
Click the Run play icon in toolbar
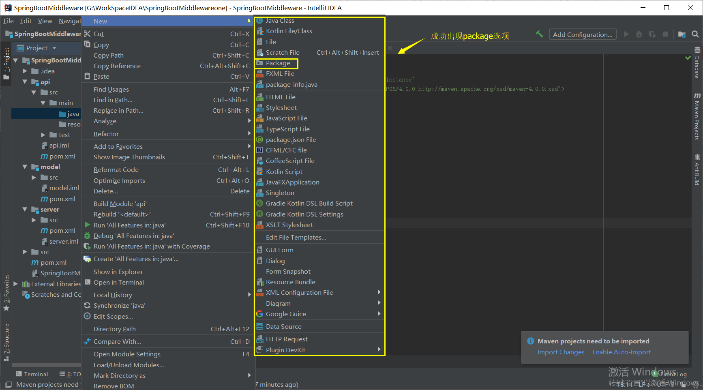(626, 34)
